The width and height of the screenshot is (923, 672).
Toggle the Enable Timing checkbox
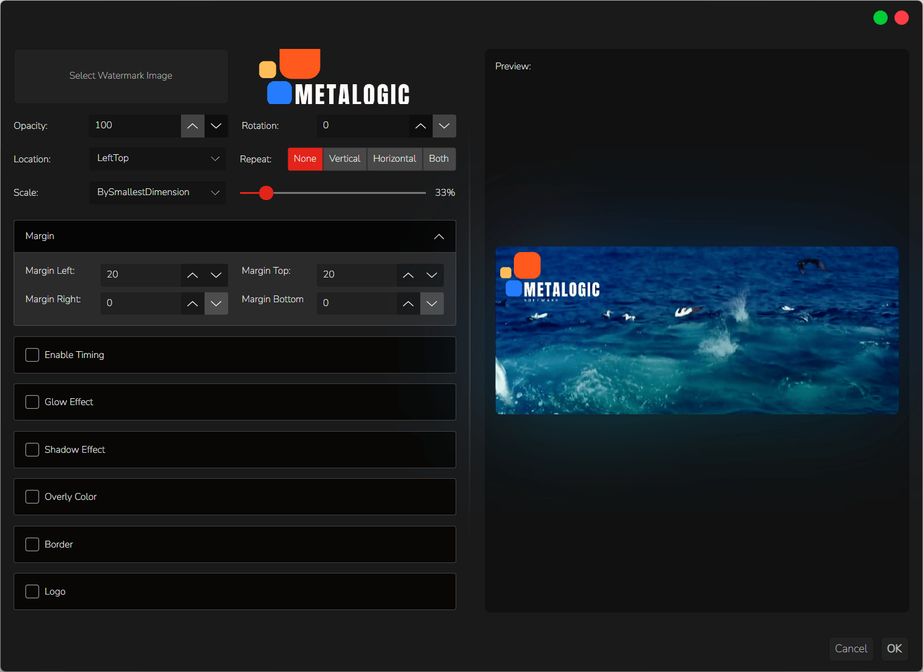pos(32,355)
